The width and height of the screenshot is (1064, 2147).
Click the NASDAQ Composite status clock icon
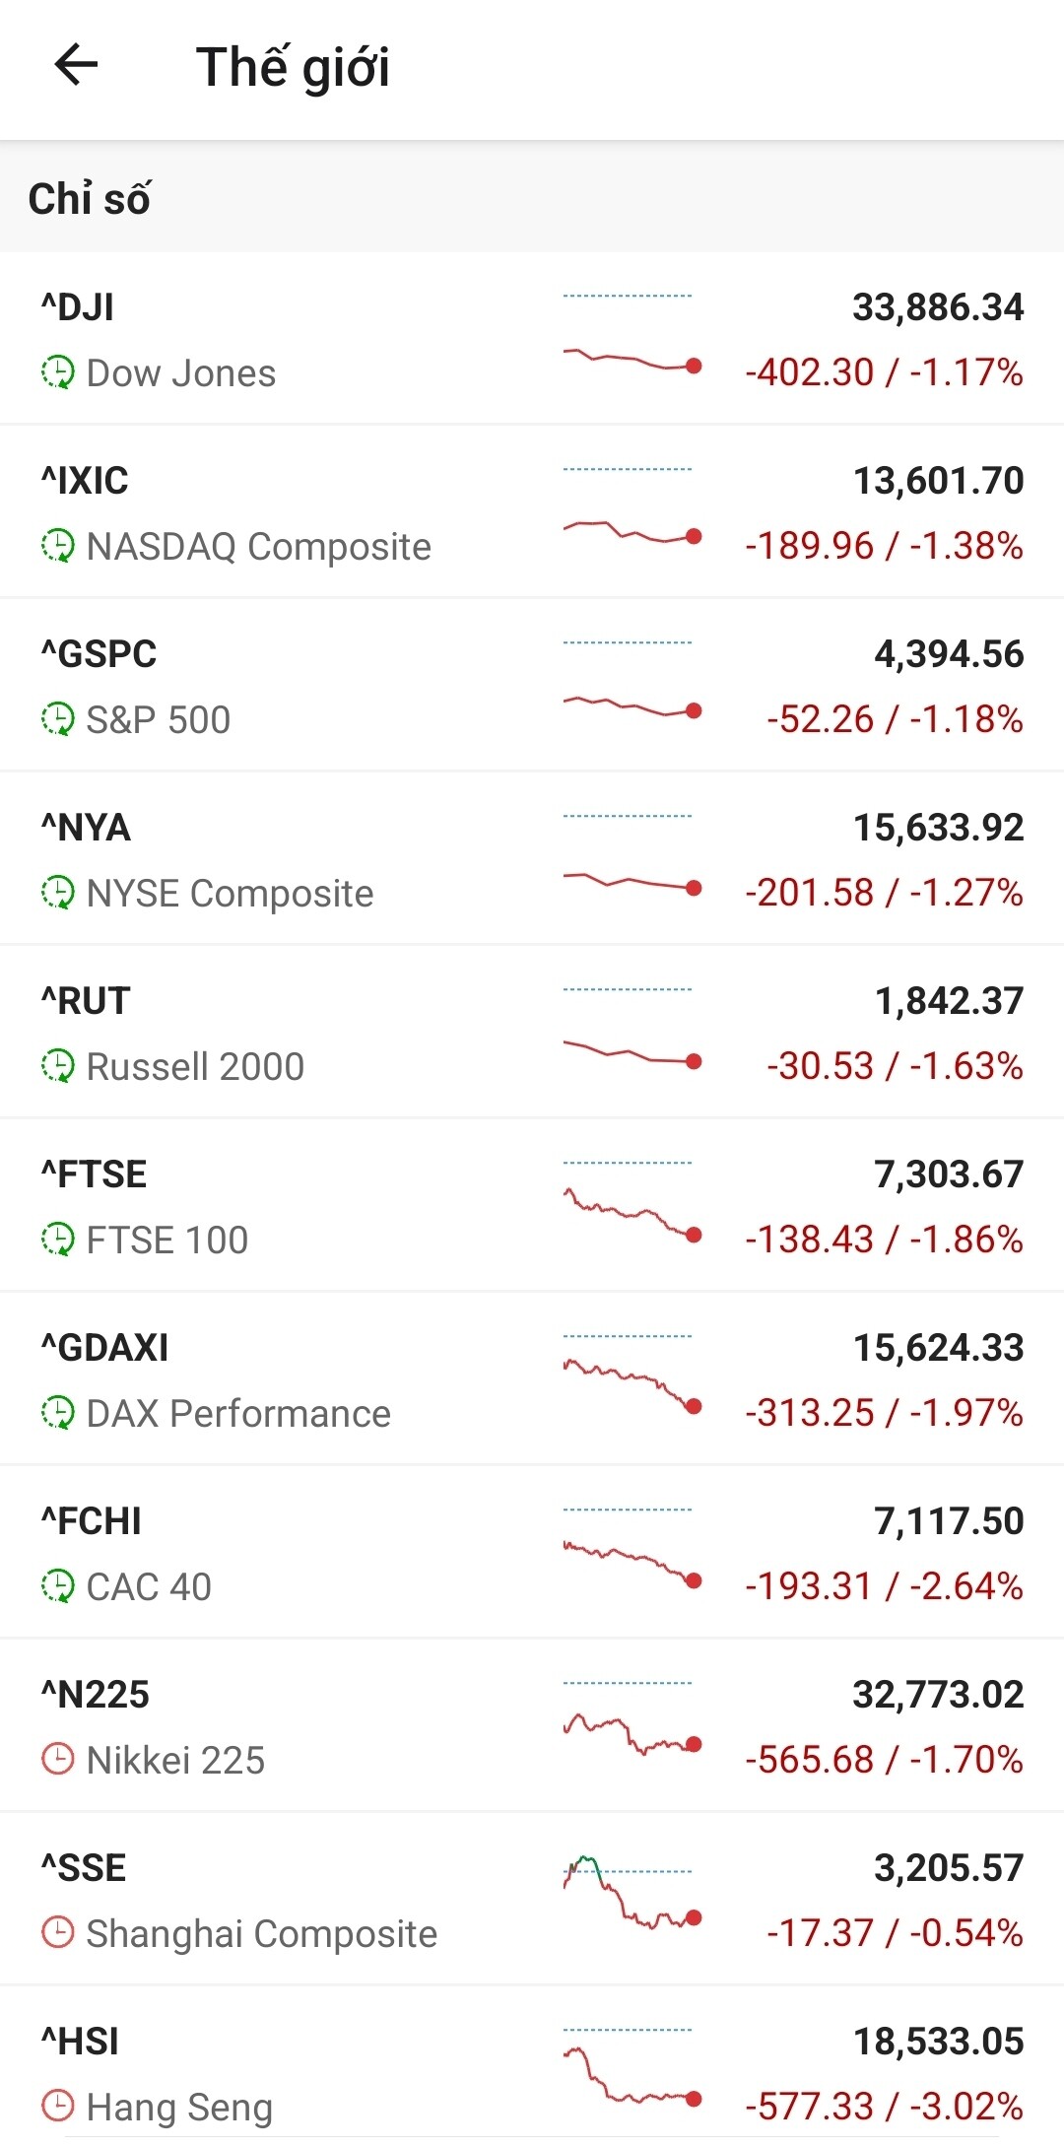[57, 546]
